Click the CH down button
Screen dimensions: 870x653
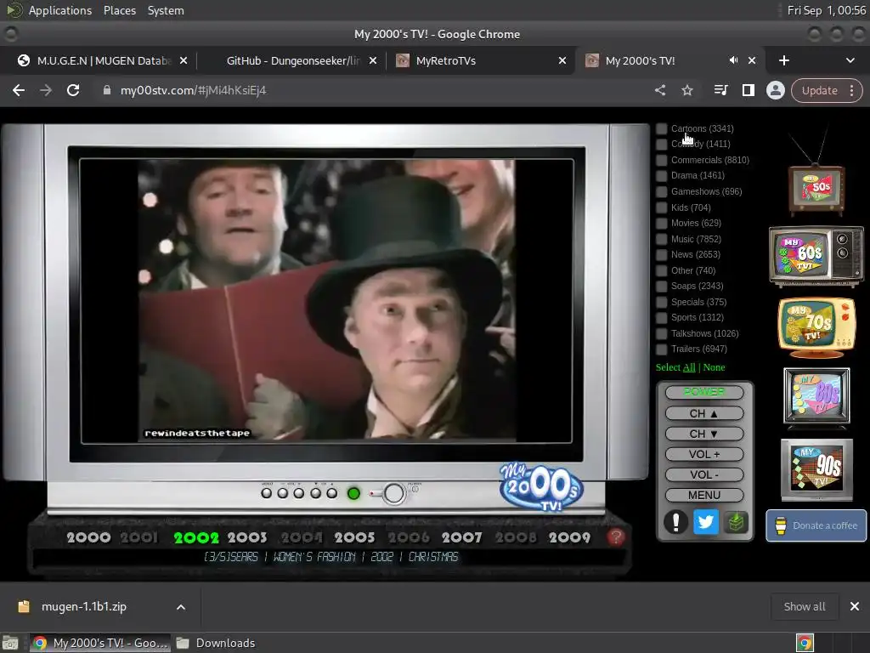(x=704, y=434)
